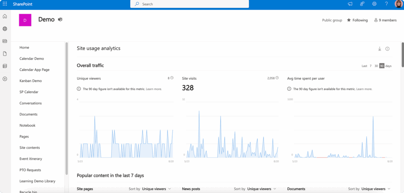Open Documents in the site navigation
The height and width of the screenshot is (193, 404).
coord(28,114)
